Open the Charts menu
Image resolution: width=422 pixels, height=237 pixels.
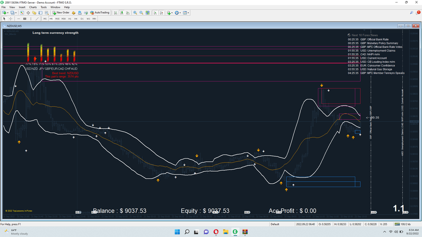tap(33, 7)
